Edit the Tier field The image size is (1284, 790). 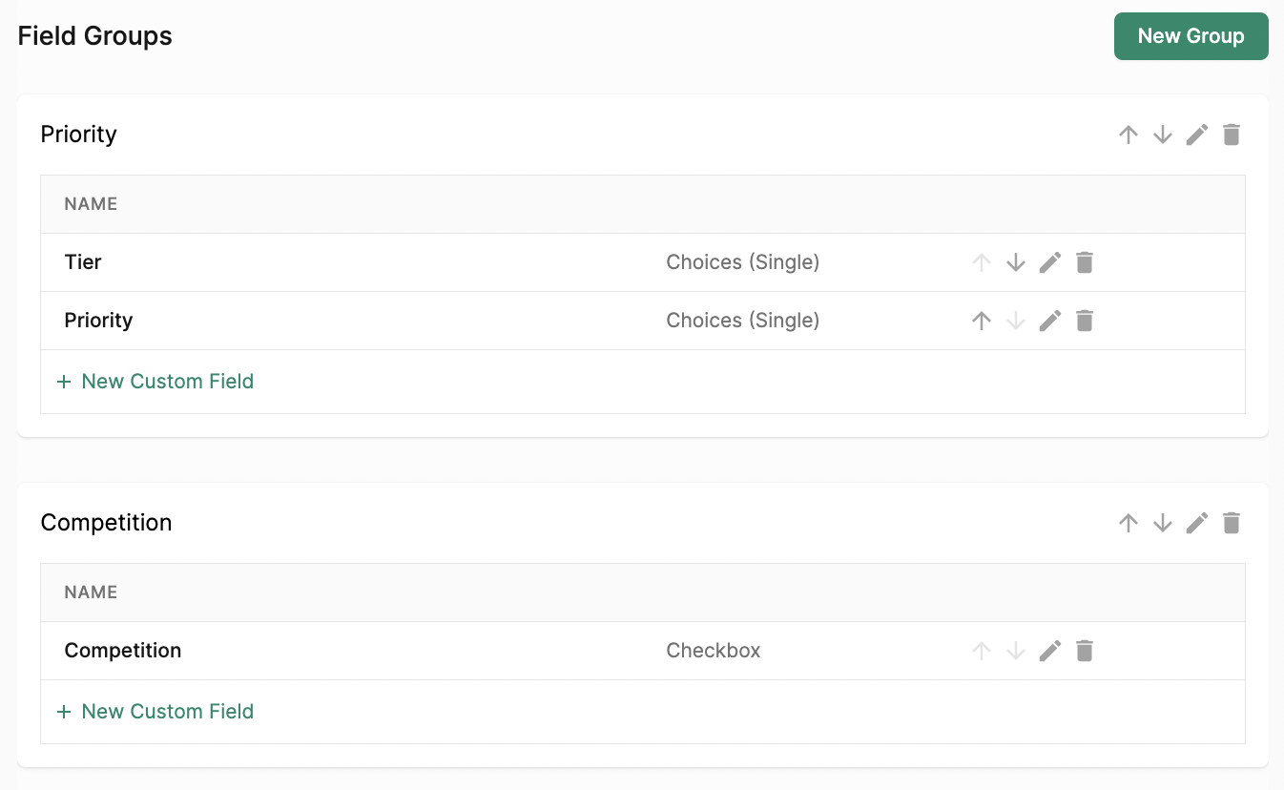[1050, 262]
